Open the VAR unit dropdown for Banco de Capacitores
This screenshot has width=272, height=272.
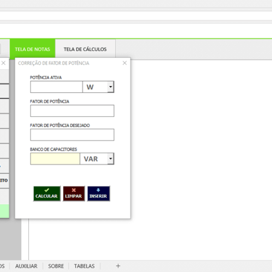pyautogui.click(x=110, y=159)
